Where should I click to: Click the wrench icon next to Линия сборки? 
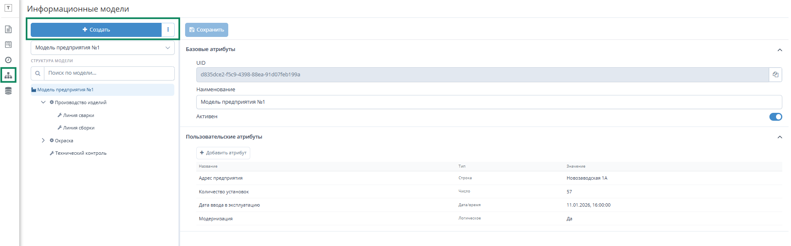60,127
